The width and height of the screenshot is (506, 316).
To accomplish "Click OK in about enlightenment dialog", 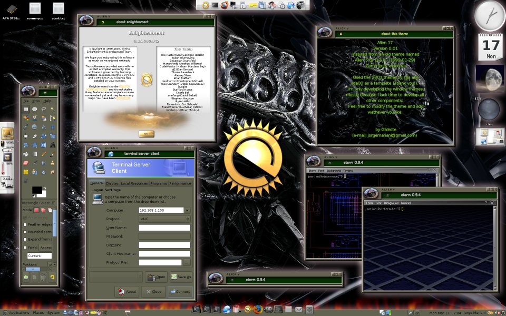I will point(147,134).
